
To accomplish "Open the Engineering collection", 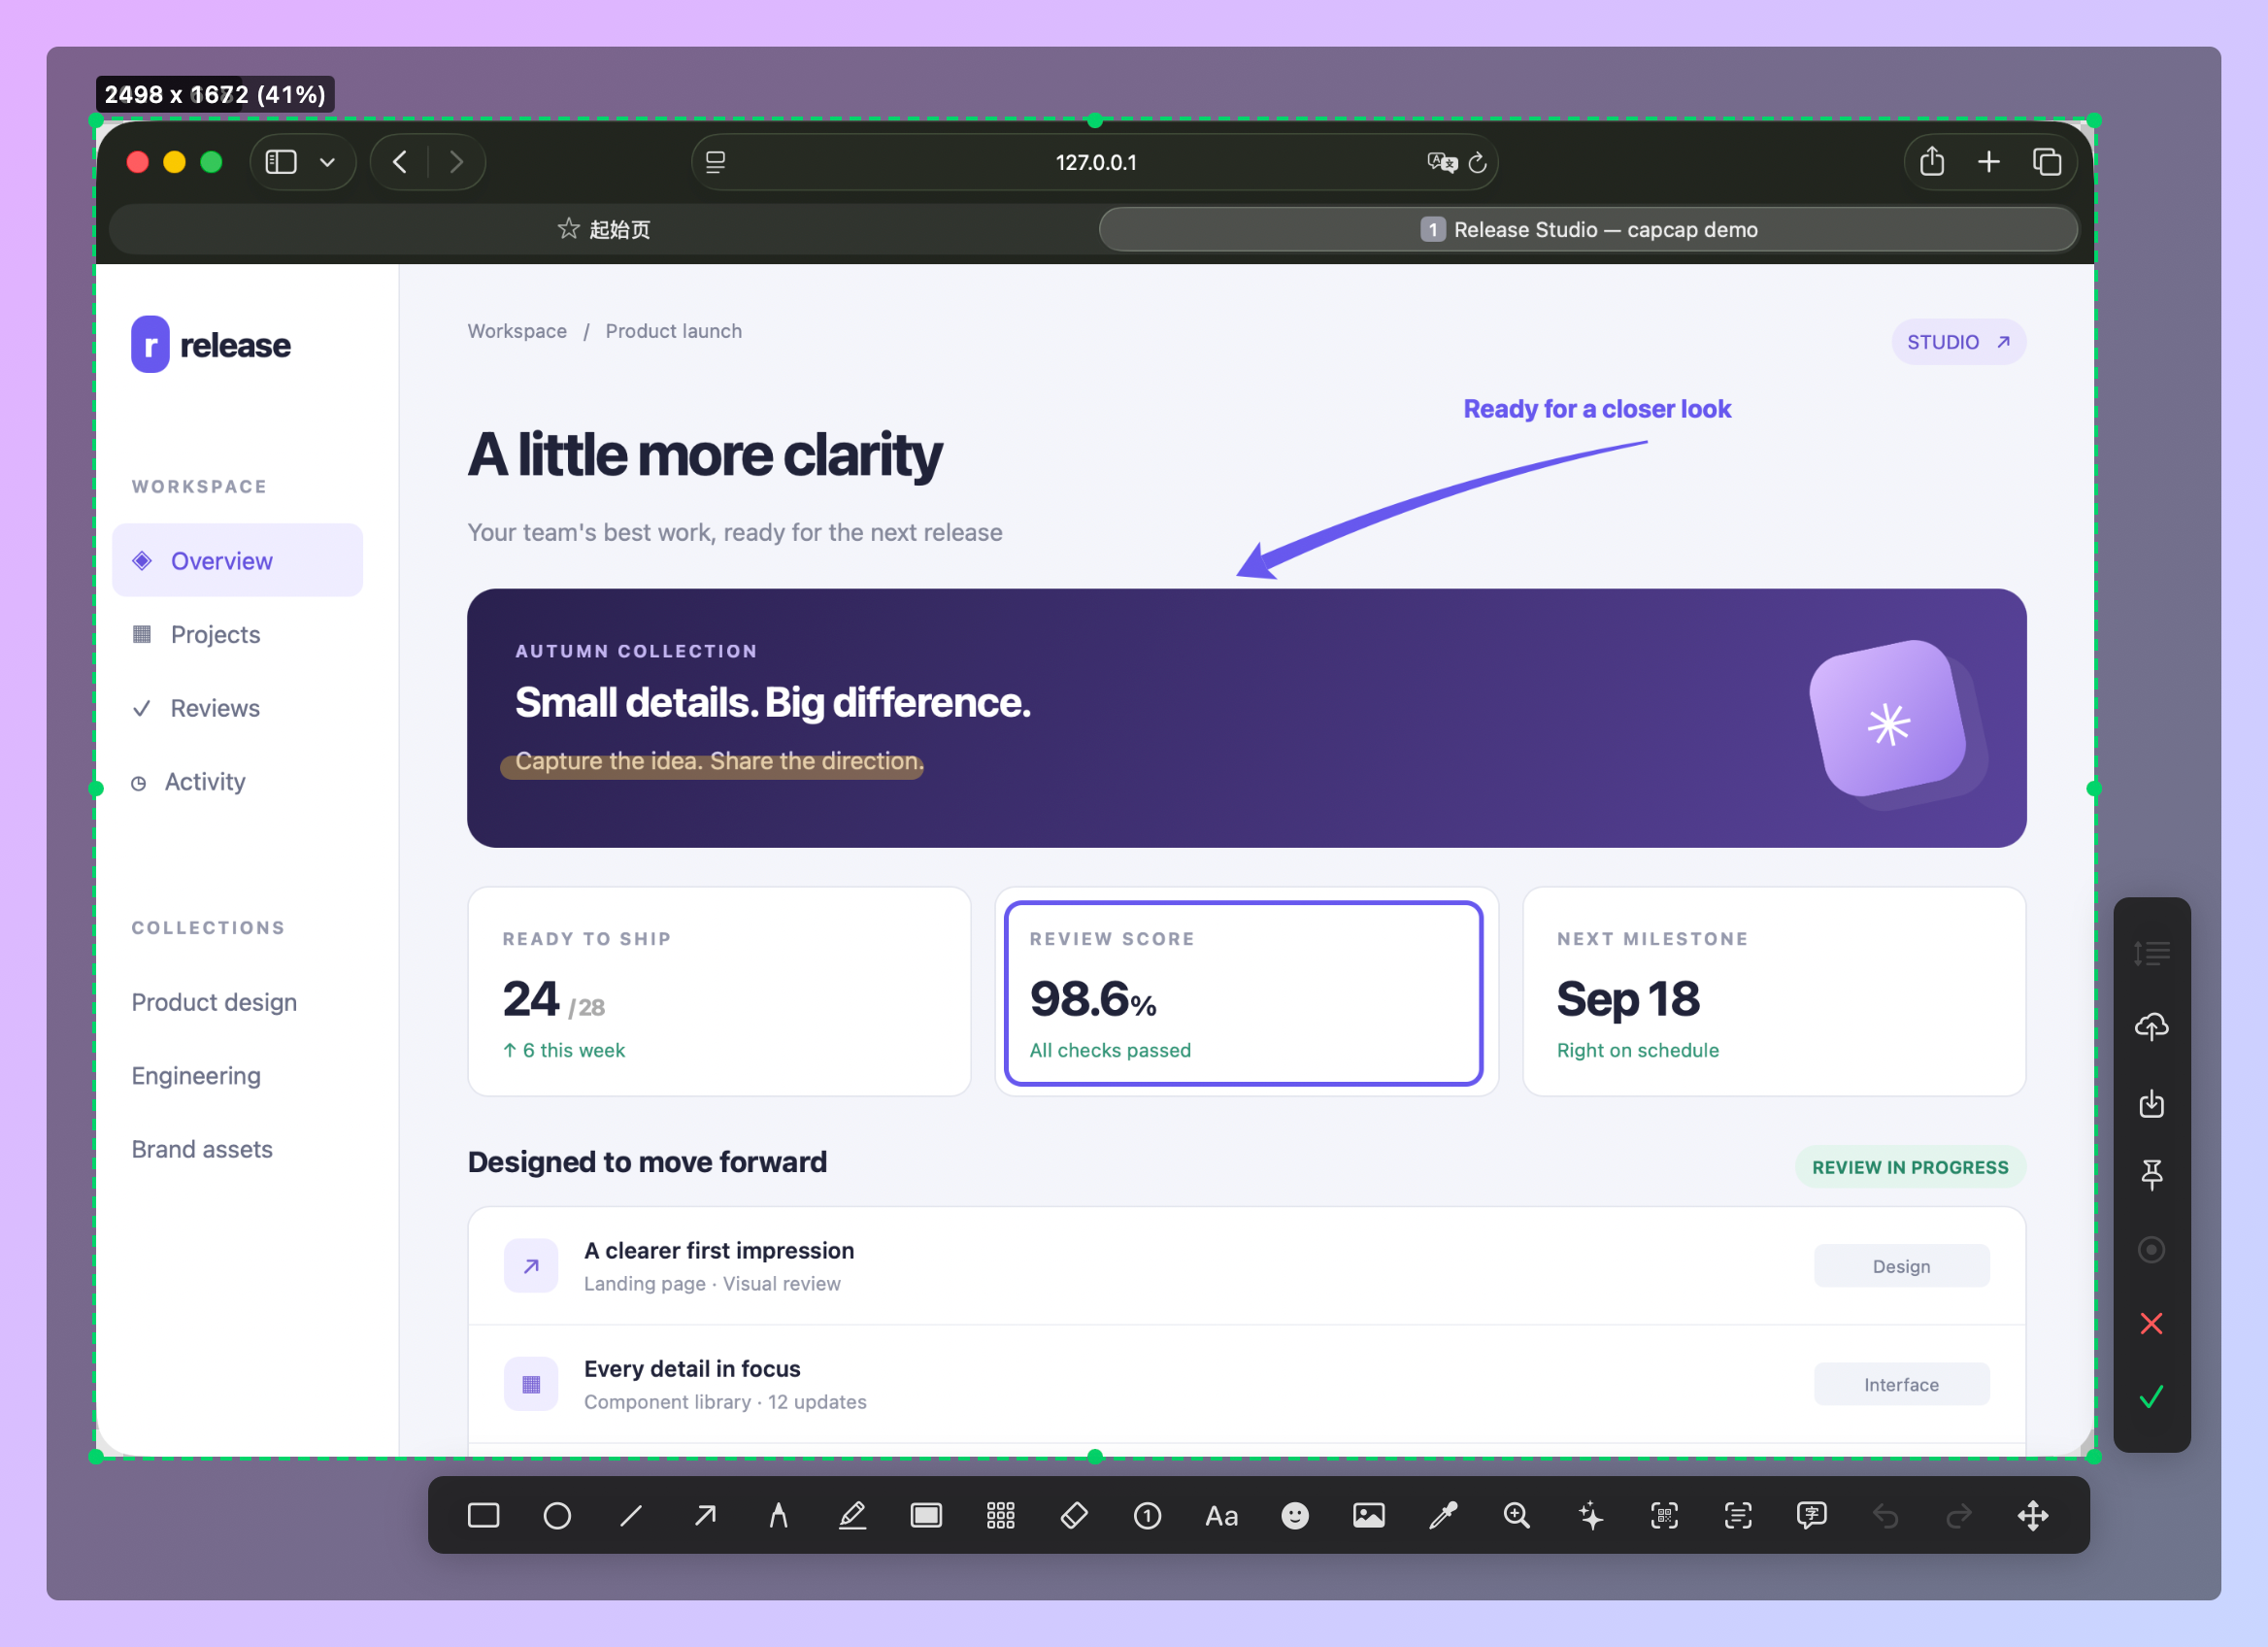I will click(196, 1076).
